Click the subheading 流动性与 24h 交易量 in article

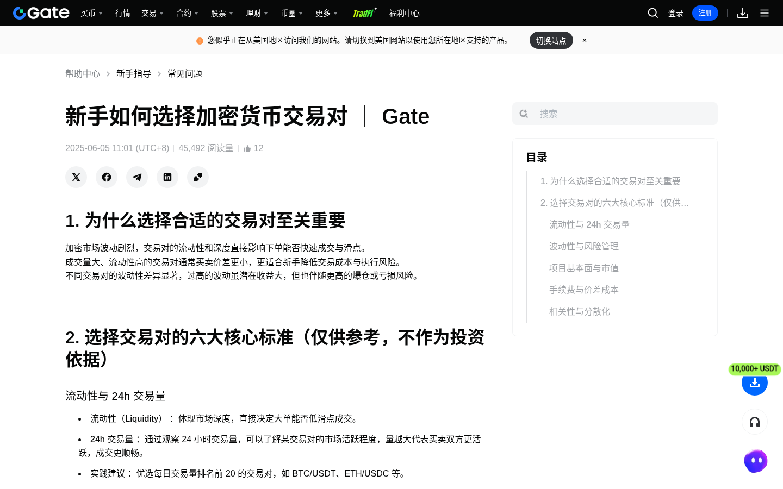(x=115, y=396)
